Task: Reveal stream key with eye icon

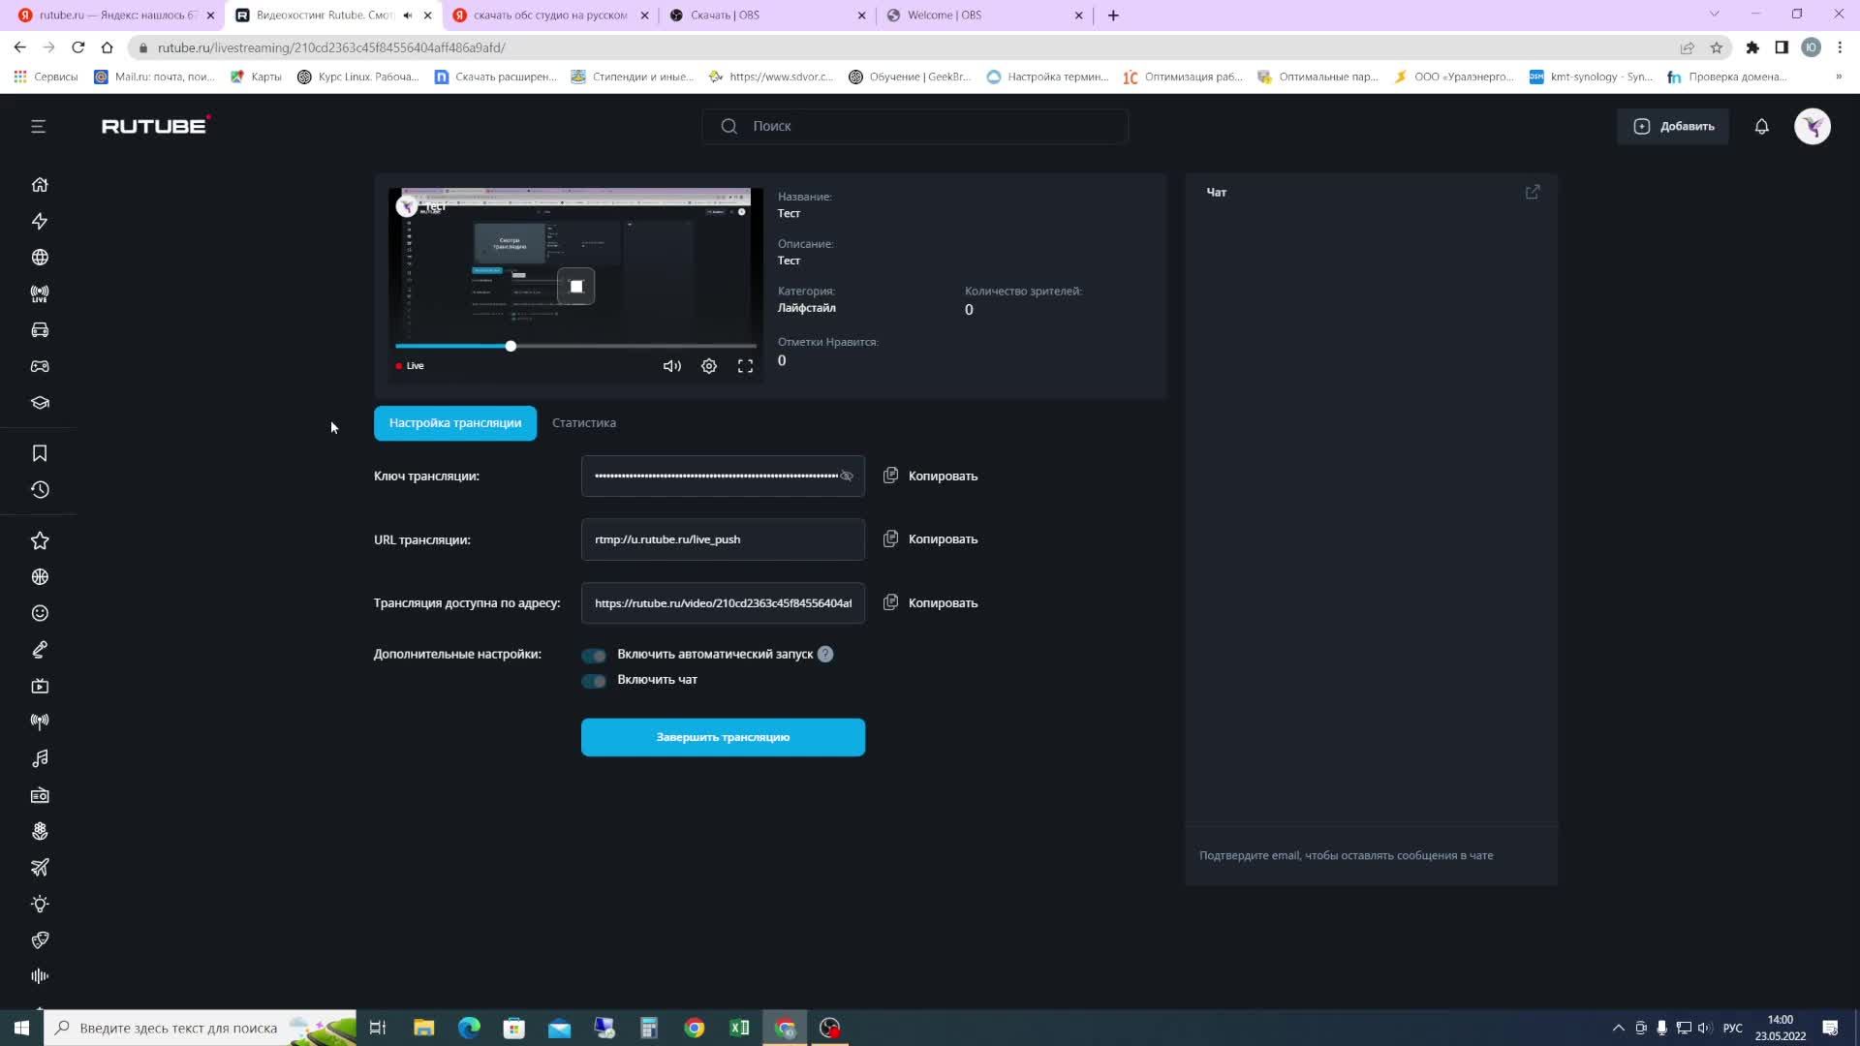Action: point(847,477)
